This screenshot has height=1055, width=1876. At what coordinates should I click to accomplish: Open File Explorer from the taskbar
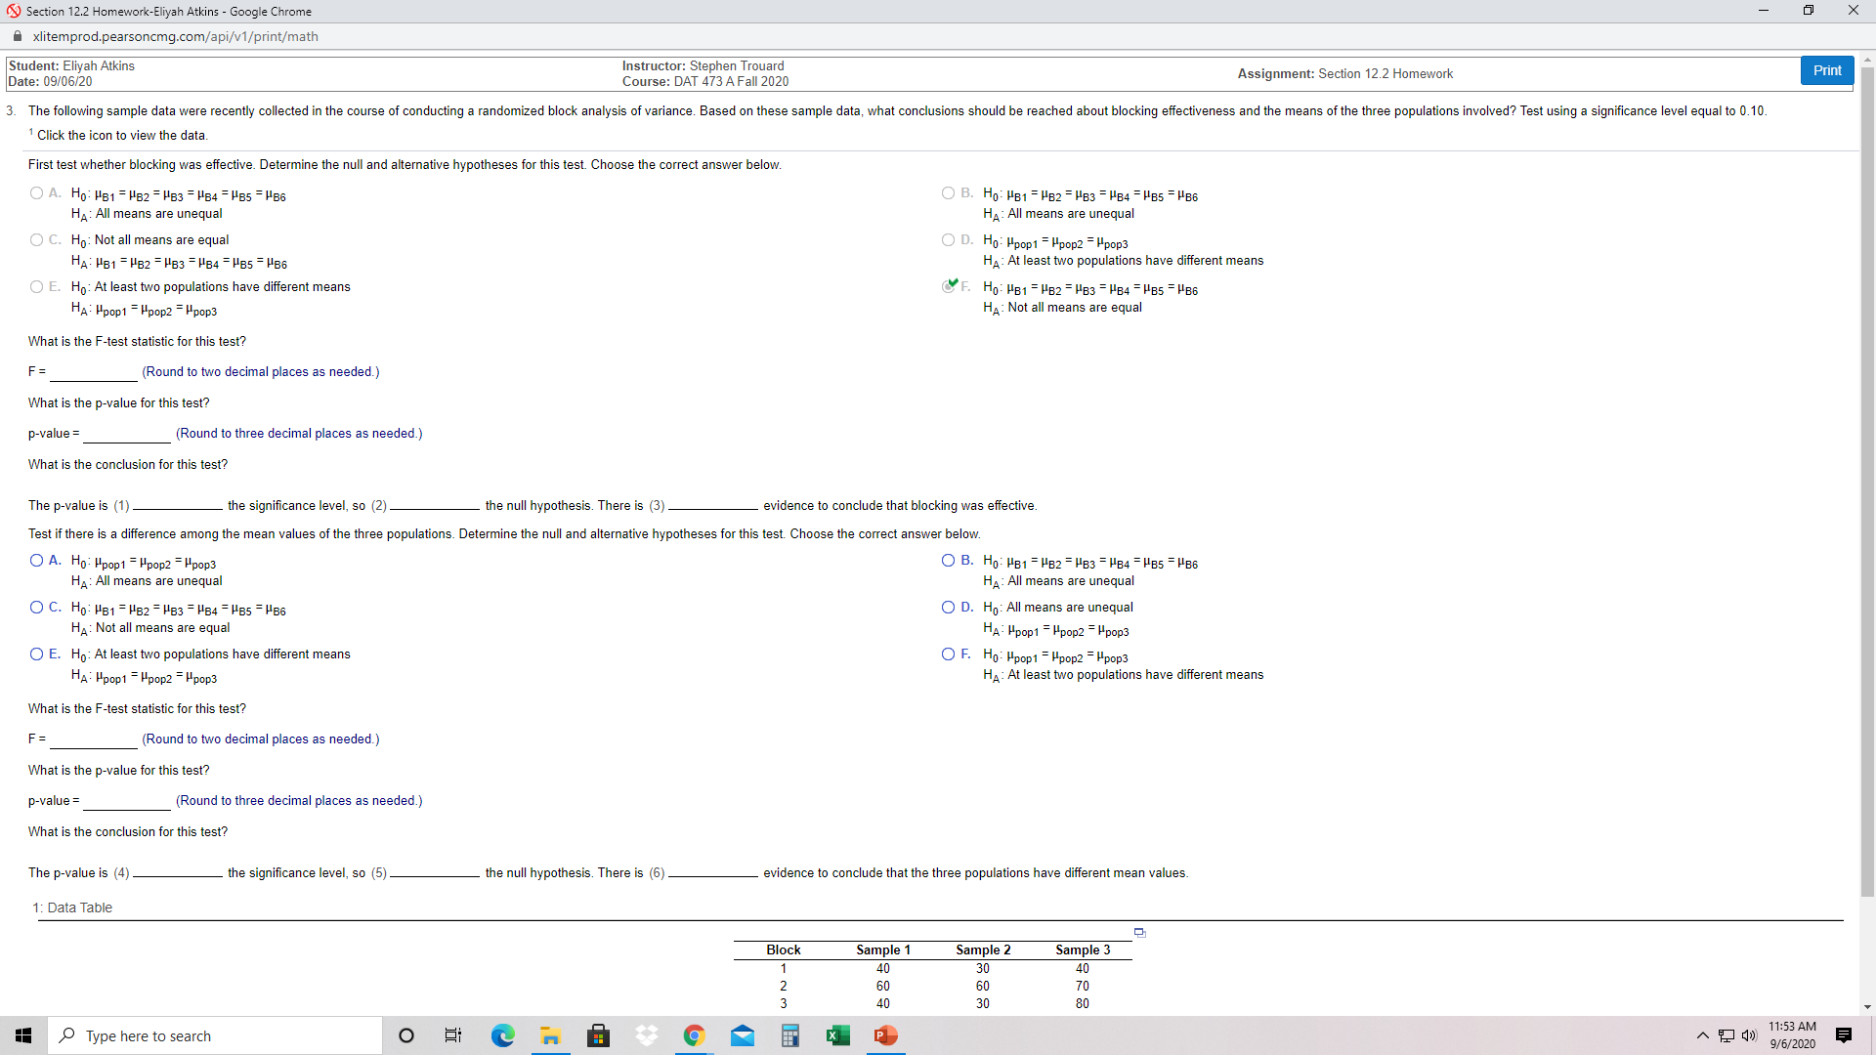click(x=550, y=1035)
